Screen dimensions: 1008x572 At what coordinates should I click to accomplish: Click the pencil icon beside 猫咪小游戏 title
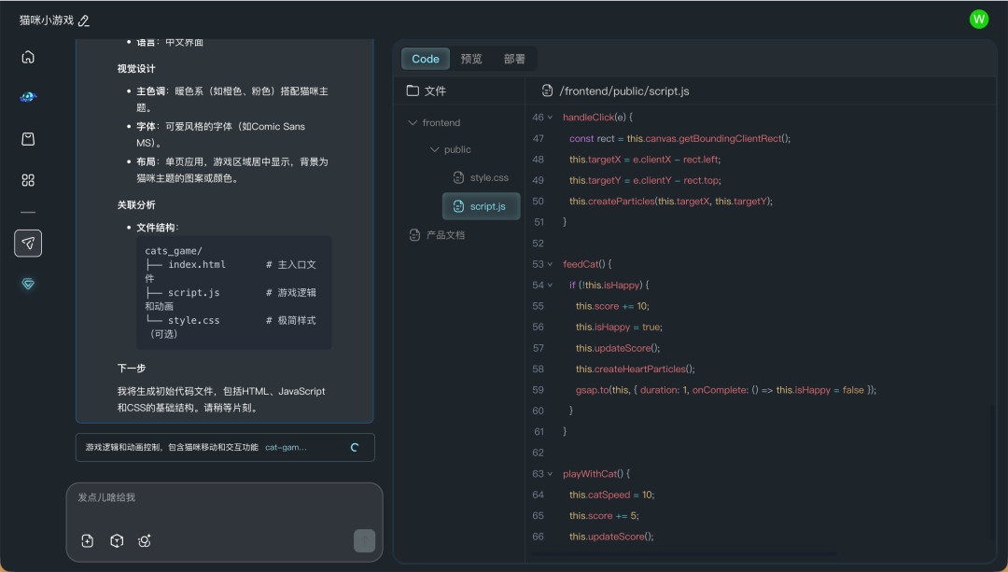tap(84, 21)
